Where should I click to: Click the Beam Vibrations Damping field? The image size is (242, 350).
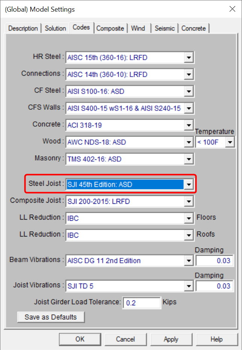point(214,261)
